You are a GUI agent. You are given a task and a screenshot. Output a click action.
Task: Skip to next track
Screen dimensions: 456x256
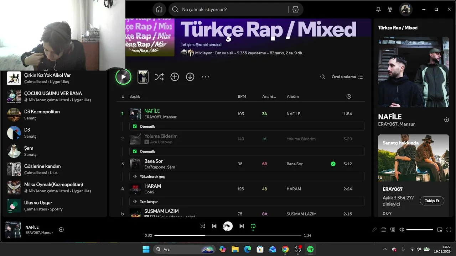click(x=242, y=226)
